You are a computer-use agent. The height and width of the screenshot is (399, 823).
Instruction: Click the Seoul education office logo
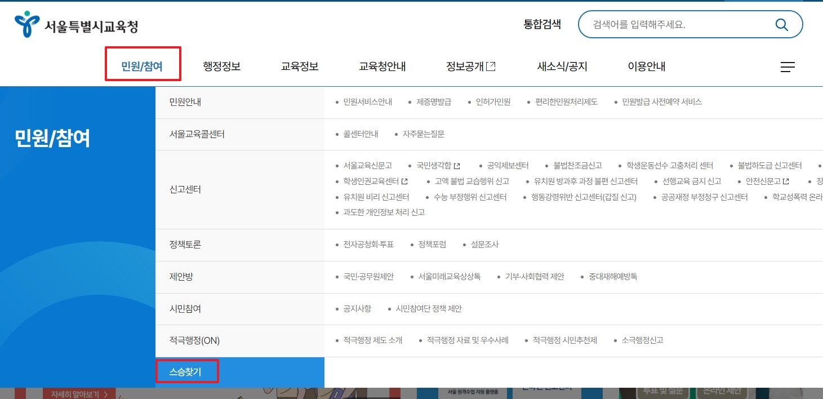[77, 24]
